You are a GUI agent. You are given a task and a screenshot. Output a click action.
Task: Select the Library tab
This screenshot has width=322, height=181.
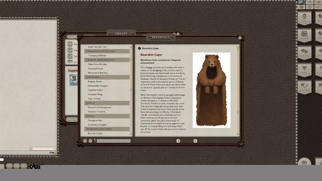click(x=122, y=34)
